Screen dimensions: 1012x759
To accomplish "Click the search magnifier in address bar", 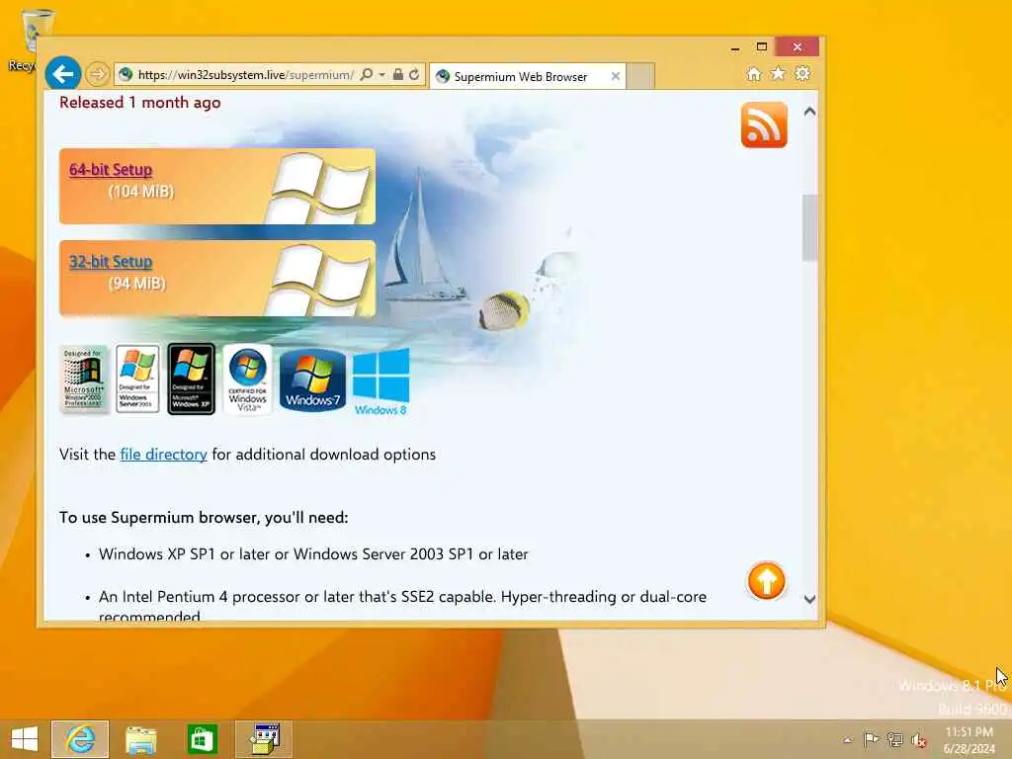I will pyautogui.click(x=367, y=75).
